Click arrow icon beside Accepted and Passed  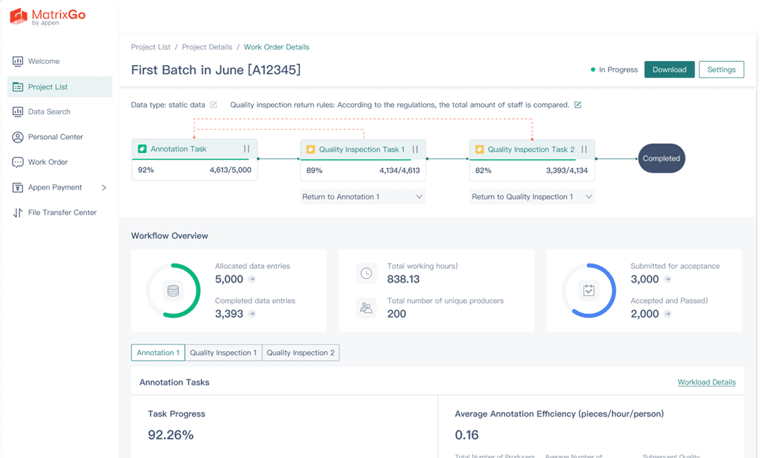point(667,314)
